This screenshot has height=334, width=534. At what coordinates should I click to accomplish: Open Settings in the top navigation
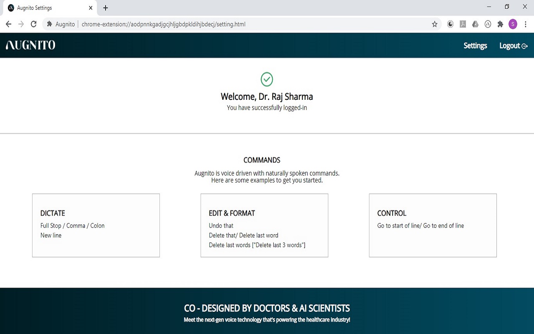coord(475,46)
